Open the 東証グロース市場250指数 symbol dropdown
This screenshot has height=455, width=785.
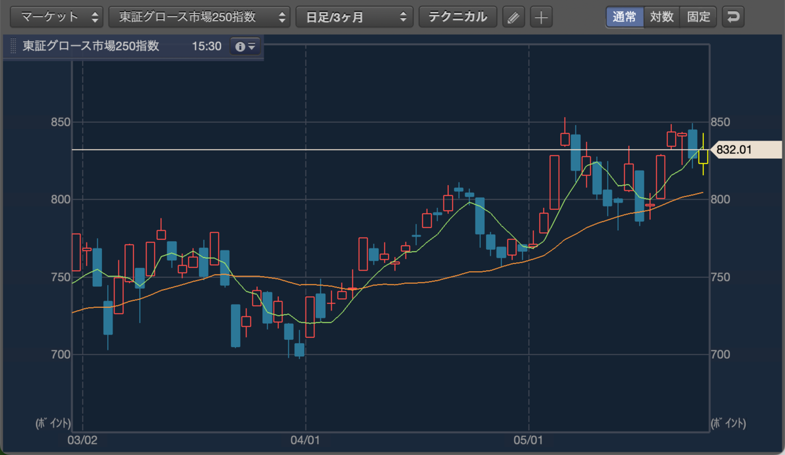click(200, 17)
